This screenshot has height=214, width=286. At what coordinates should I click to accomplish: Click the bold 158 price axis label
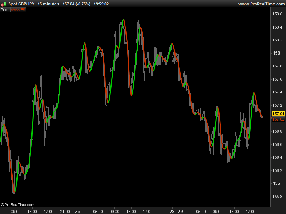pyautogui.click(x=276, y=53)
